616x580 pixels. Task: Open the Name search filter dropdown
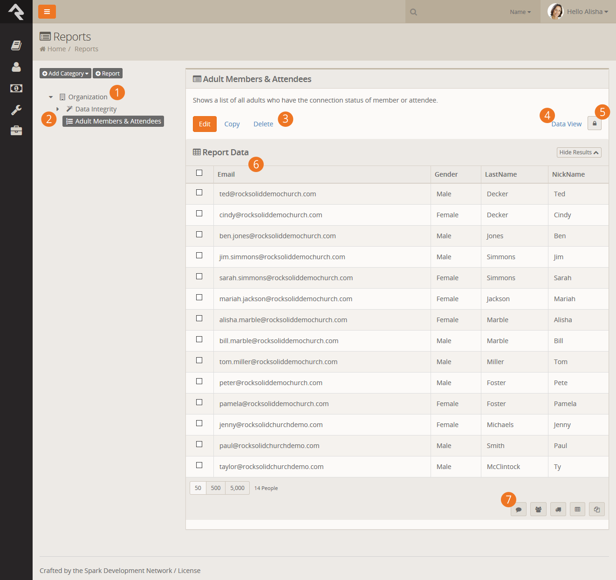tap(520, 12)
